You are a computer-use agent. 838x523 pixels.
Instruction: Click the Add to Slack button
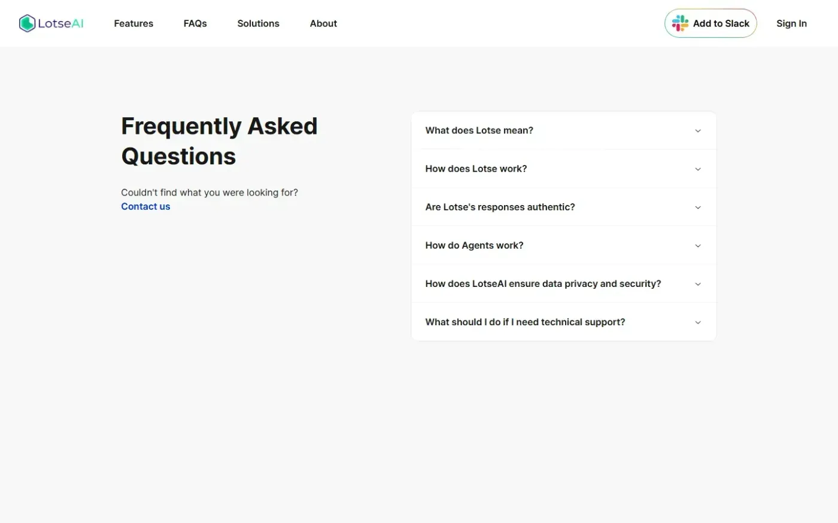coord(711,23)
